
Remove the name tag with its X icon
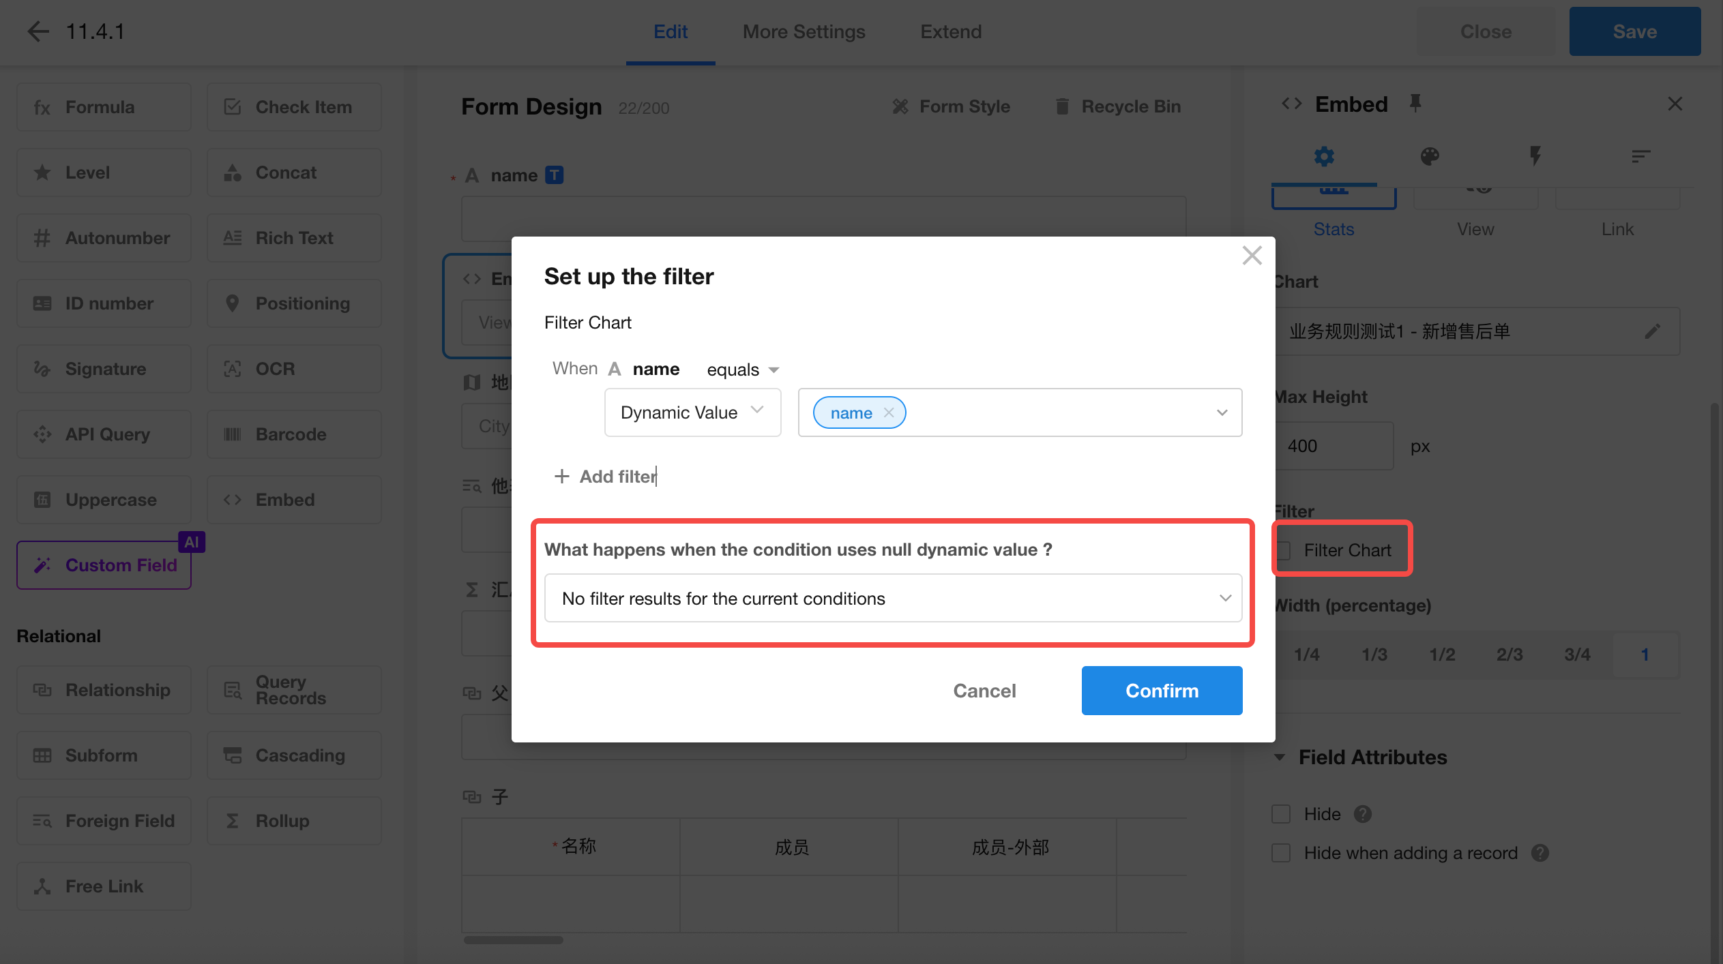click(x=889, y=412)
